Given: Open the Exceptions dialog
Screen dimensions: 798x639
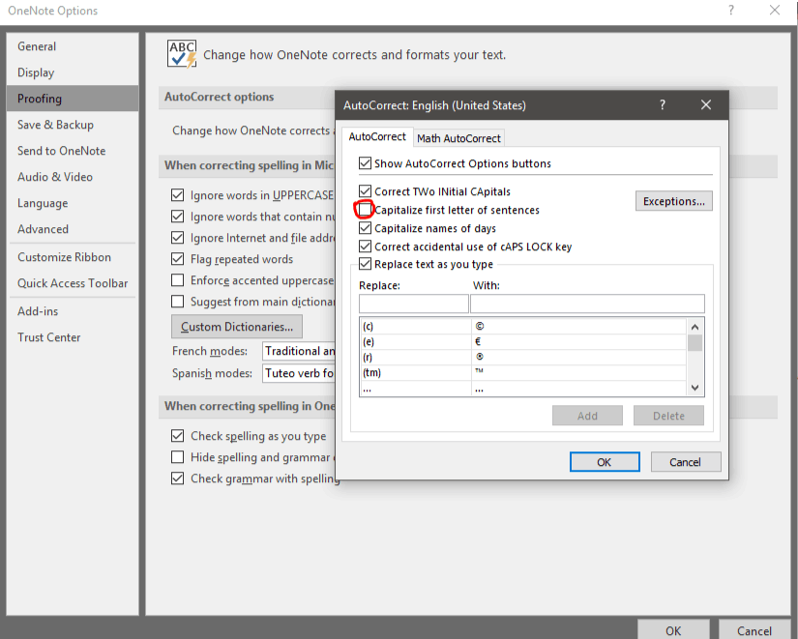Looking at the screenshot, I should pyautogui.click(x=673, y=200).
